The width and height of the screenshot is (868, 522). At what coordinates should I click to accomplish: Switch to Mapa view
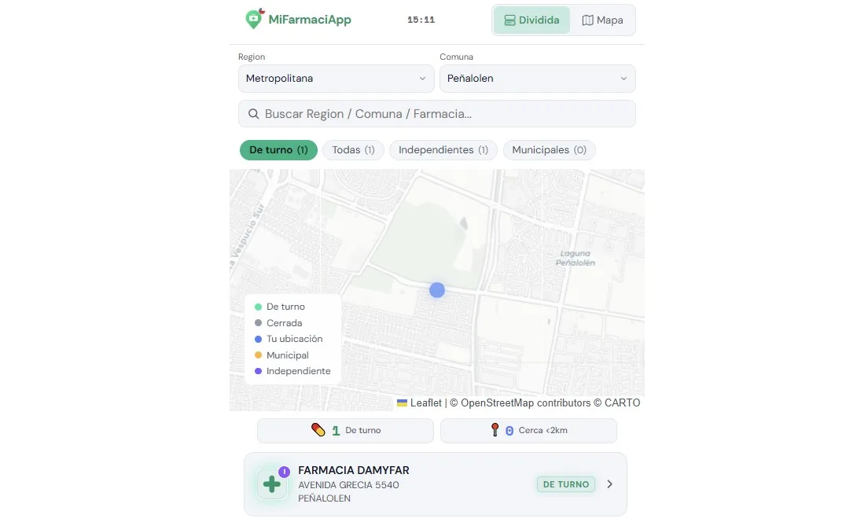(x=602, y=20)
